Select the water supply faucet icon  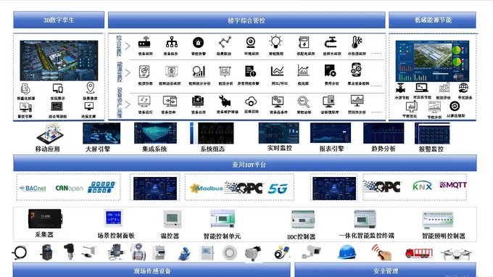click(331, 42)
